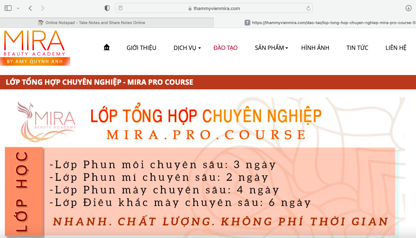Click the LIÊN HỆ contact link
The height and width of the screenshot is (238, 416).
coord(396,48)
